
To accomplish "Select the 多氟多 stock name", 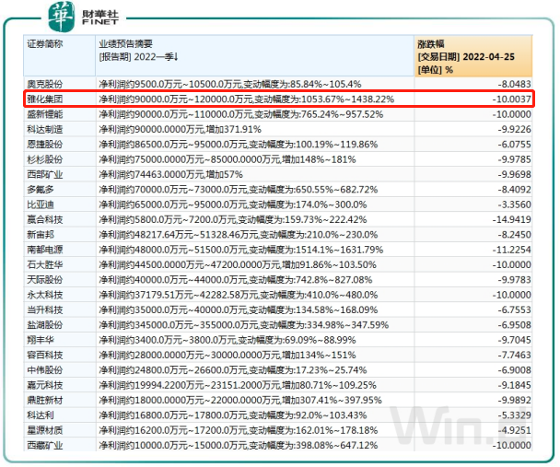I will 41,190.
